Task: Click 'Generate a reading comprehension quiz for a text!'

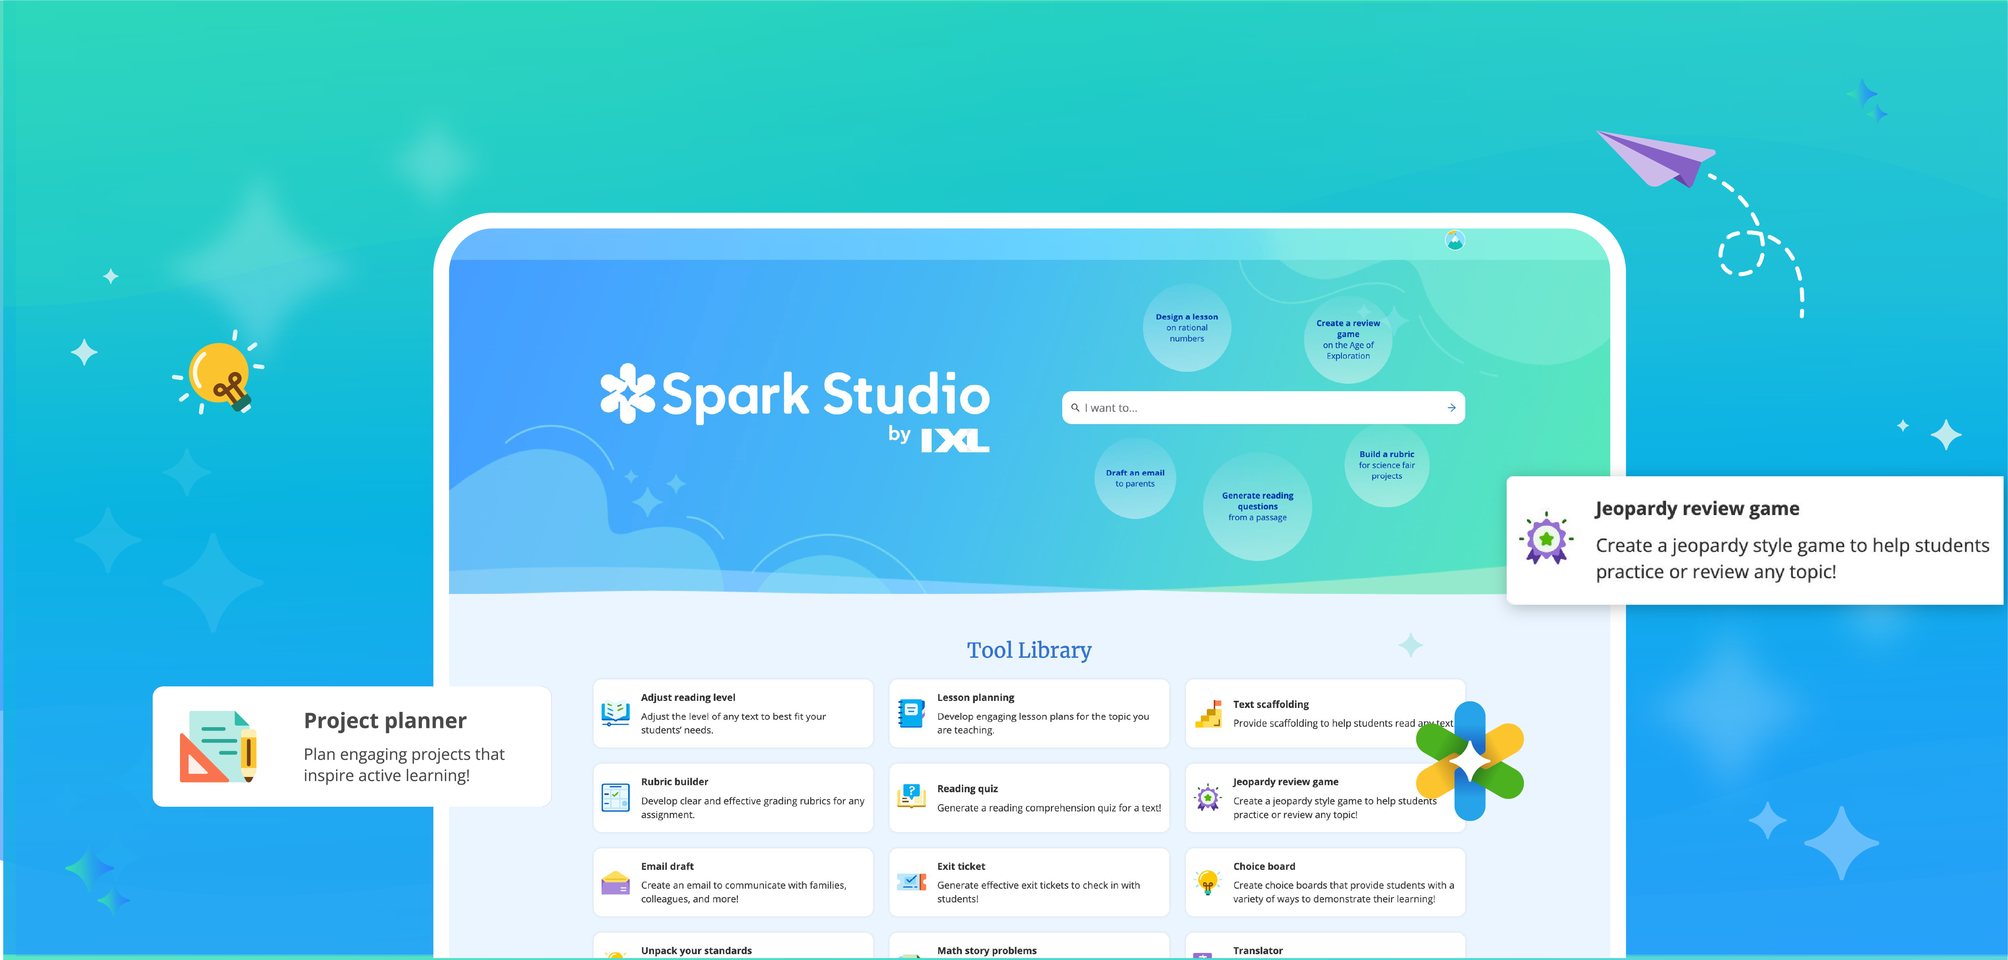Action: [1049, 808]
